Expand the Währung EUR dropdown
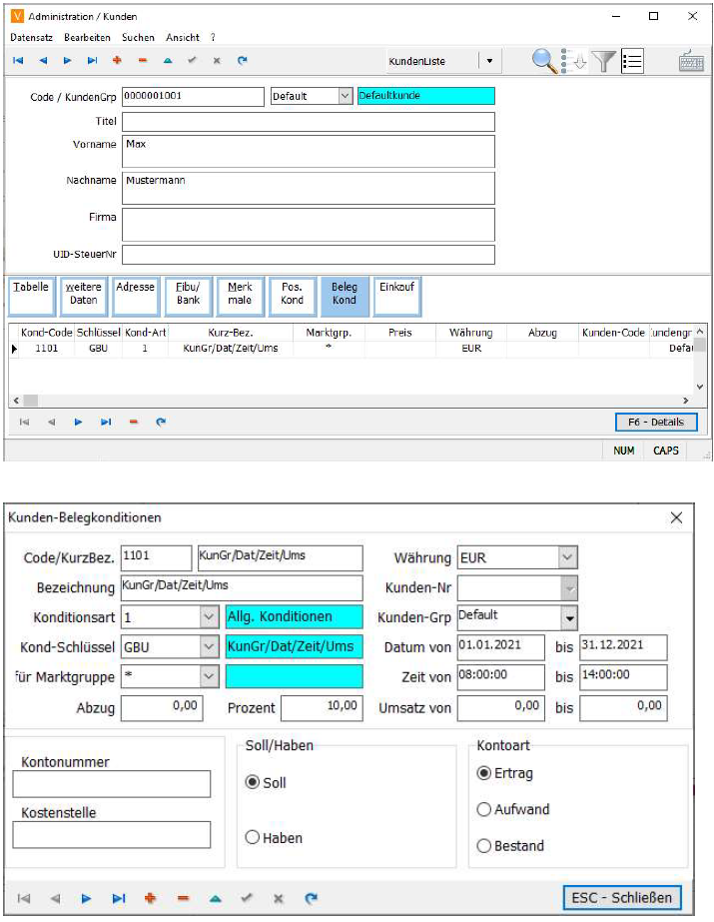714x922 pixels. (x=567, y=556)
